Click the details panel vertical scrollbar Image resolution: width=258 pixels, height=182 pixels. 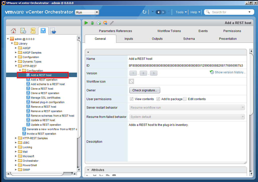coord(251,84)
